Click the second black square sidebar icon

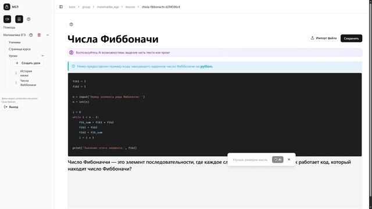19,19
